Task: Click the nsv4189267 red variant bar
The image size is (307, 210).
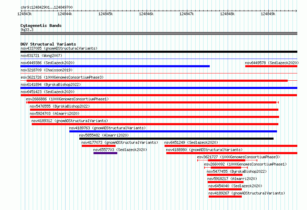Action: coord(225,197)
